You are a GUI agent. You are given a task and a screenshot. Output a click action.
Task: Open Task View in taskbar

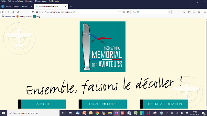(x=71, y=113)
